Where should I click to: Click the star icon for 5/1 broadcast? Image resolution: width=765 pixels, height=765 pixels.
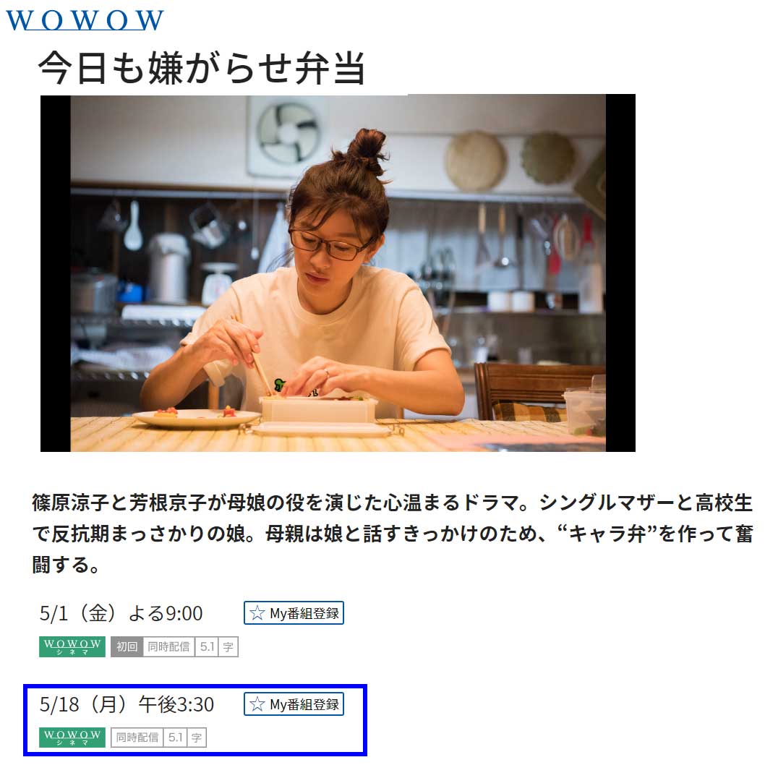click(x=257, y=612)
